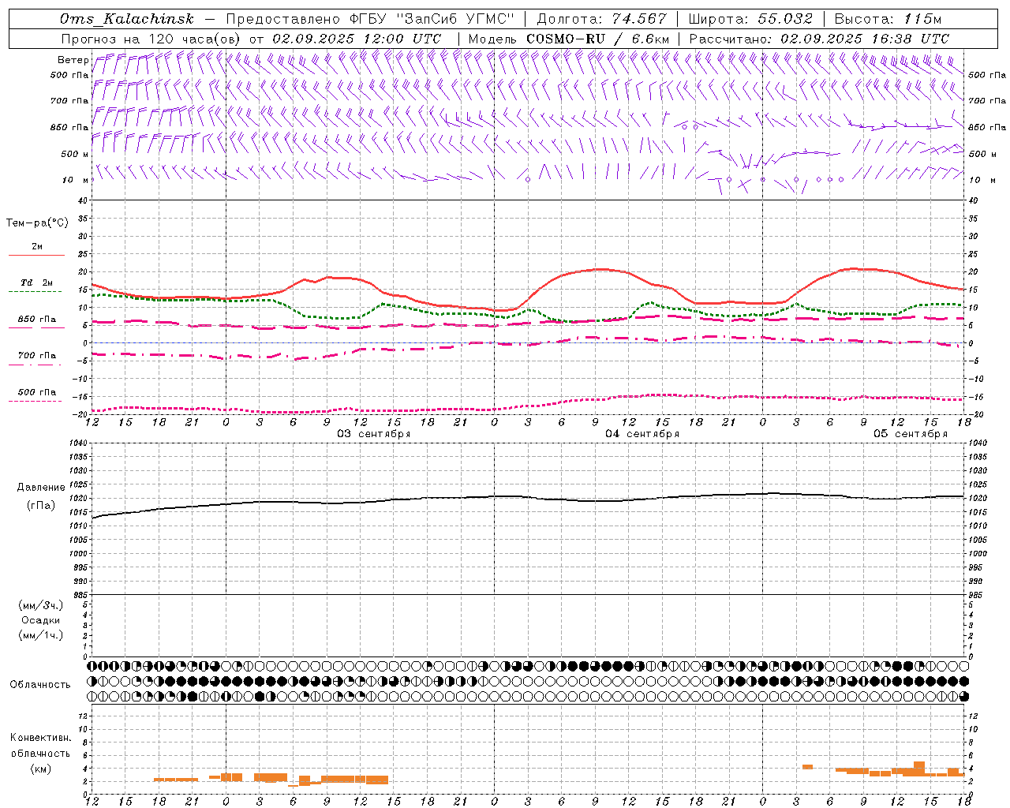Image resolution: width=1010 pixels, height=808 pixels.
Task: Click the (мм/3ч.) precipitation unit label
Action: pyautogui.click(x=41, y=605)
